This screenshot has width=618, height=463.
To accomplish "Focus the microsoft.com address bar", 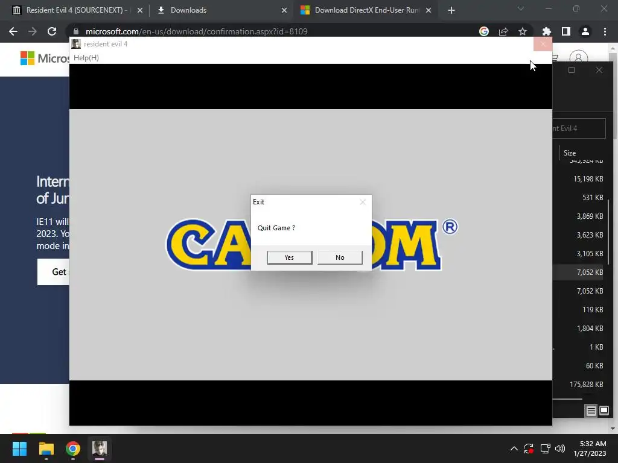I will [x=272, y=31].
